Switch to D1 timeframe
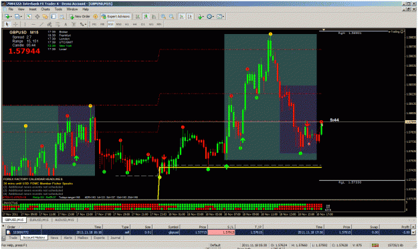 [x=143, y=24]
